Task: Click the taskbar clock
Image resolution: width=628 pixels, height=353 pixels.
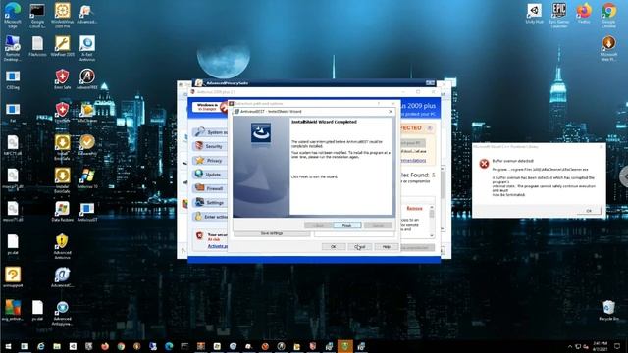Action: point(600,346)
